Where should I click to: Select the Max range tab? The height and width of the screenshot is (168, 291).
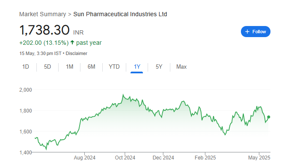tap(181, 67)
